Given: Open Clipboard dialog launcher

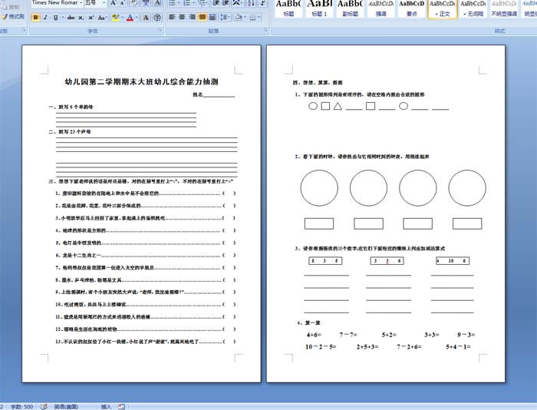Looking at the screenshot, I should 24,30.
